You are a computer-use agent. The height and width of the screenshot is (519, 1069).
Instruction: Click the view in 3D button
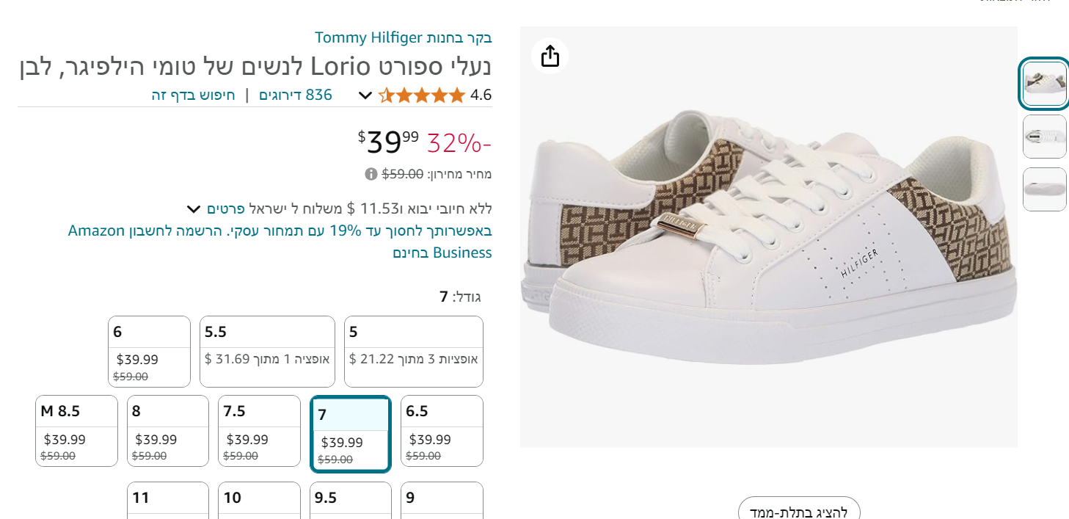798,510
